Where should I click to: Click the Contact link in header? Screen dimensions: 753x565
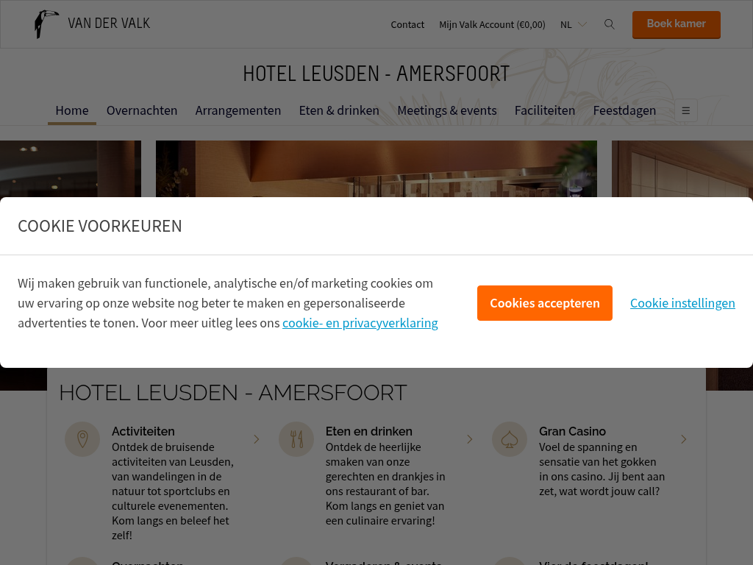[407, 24]
